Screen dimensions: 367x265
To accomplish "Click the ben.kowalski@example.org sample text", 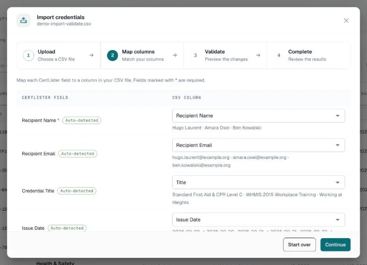I will click(x=201, y=165).
